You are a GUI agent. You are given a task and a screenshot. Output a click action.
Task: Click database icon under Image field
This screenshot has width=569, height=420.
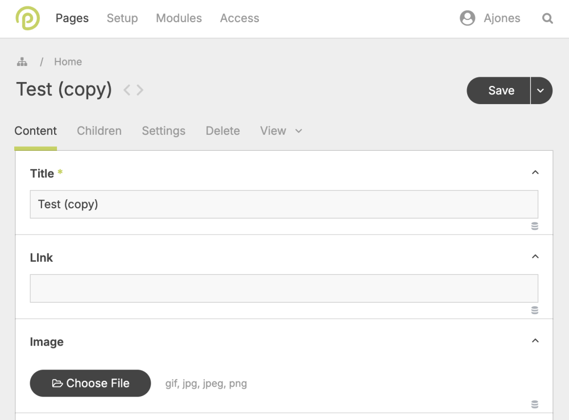(534, 405)
